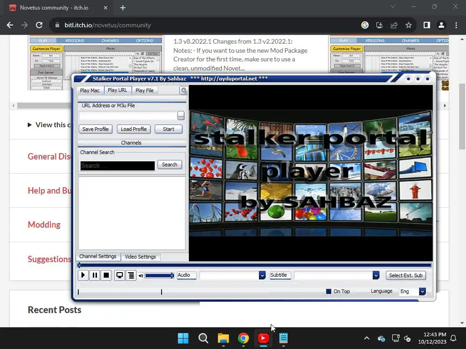
Task: Open Chrome tab search chevron
Action: click(x=393, y=6)
